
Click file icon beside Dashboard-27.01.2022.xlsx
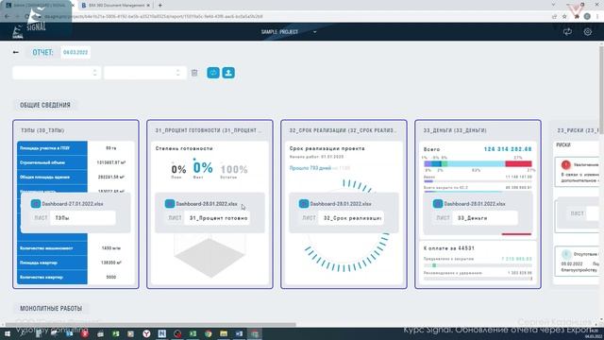(36, 204)
